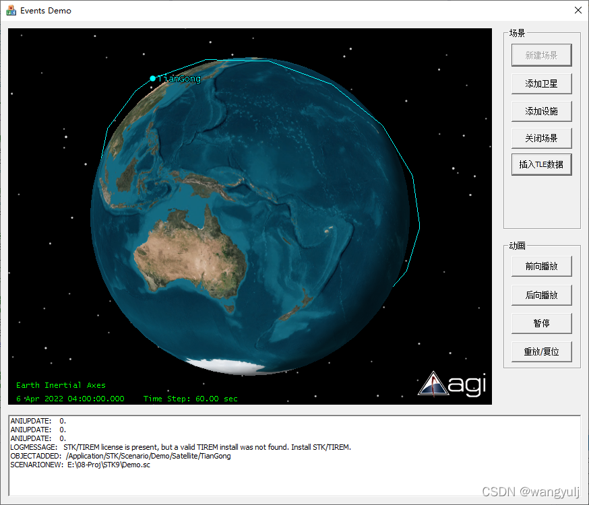Click the Events Demo app icon
The height and width of the screenshot is (505, 589).
tap(11, 11)
